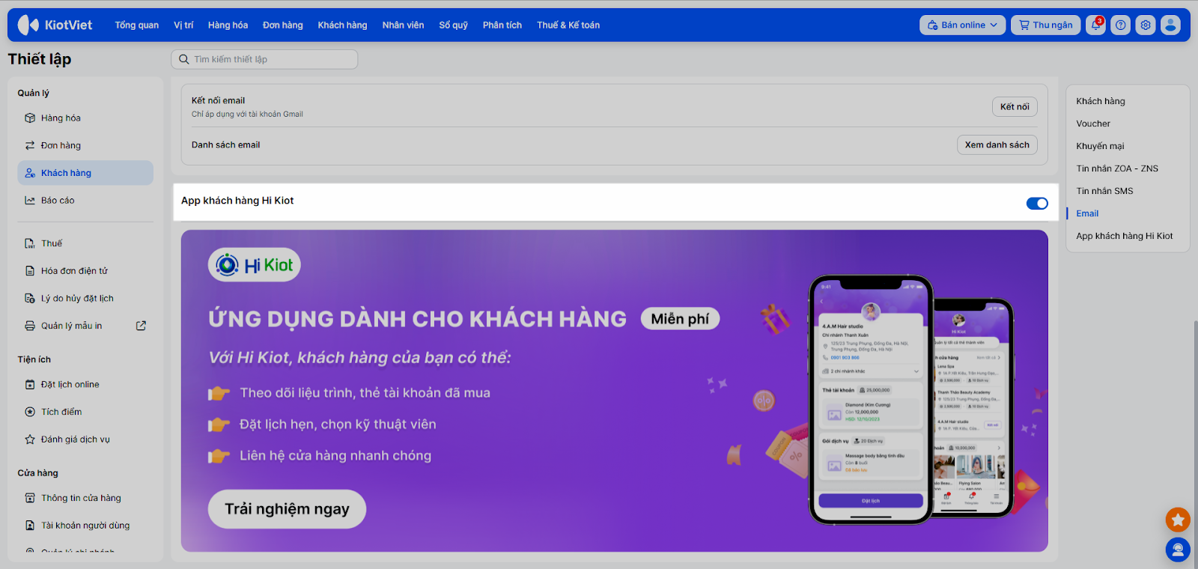Open the Vị trí menu
This screenshot has height=569, width=1198.
click(x=183, y=25)
